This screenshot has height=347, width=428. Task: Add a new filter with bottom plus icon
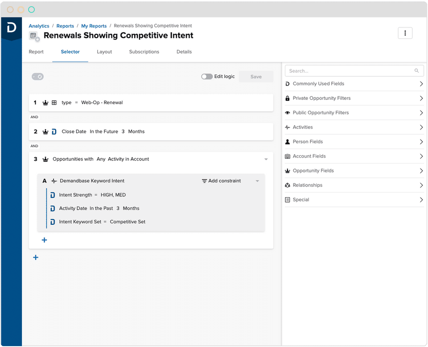(x=36, y=257)
